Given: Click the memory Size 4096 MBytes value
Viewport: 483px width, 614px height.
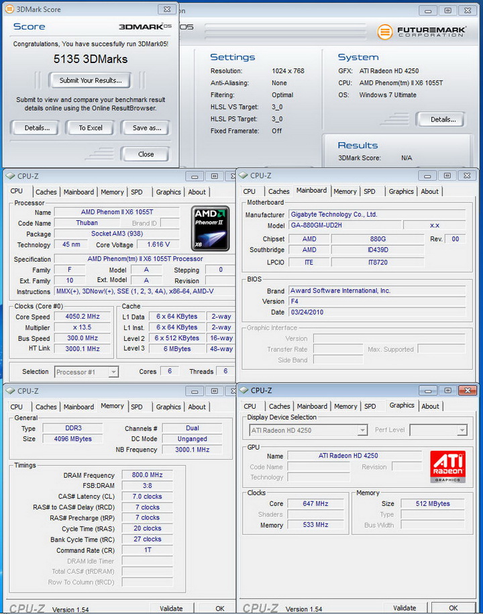Looking at the screenshot, I should click(73, 439).
